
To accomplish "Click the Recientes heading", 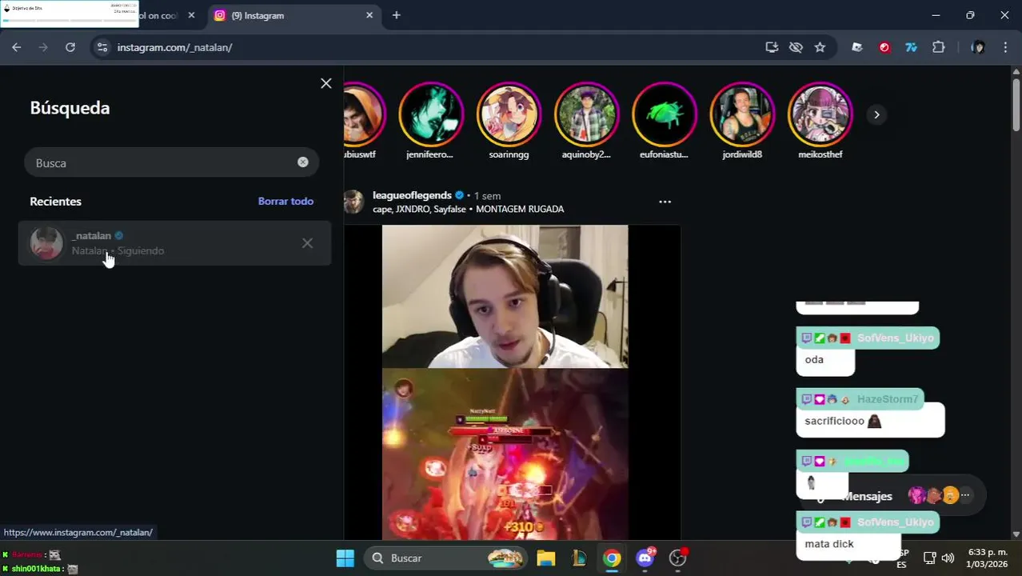I will tap(56, 201).
